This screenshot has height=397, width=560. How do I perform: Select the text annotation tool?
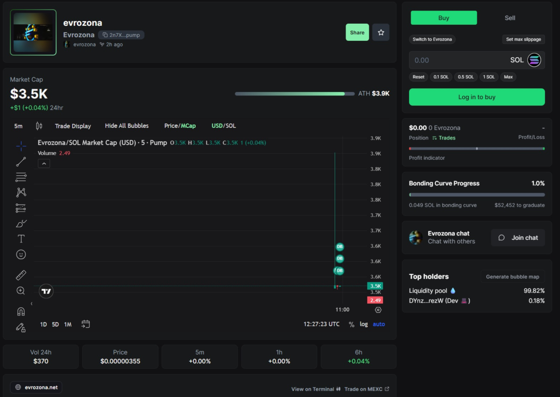21,239
